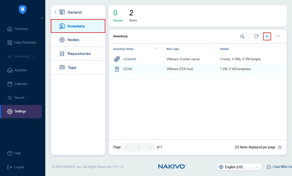Select Settings in the sidebar

pos(21,111)
